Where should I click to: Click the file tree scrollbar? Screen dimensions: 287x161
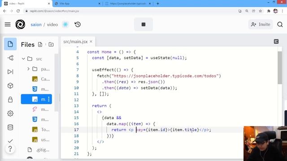point(57,82)
